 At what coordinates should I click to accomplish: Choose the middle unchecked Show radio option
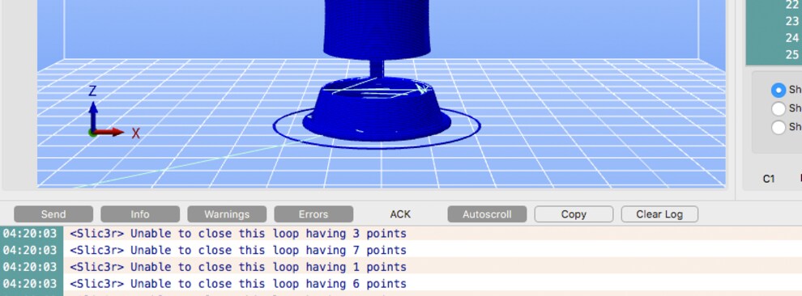pyautogui.click(x=779, y=108)
